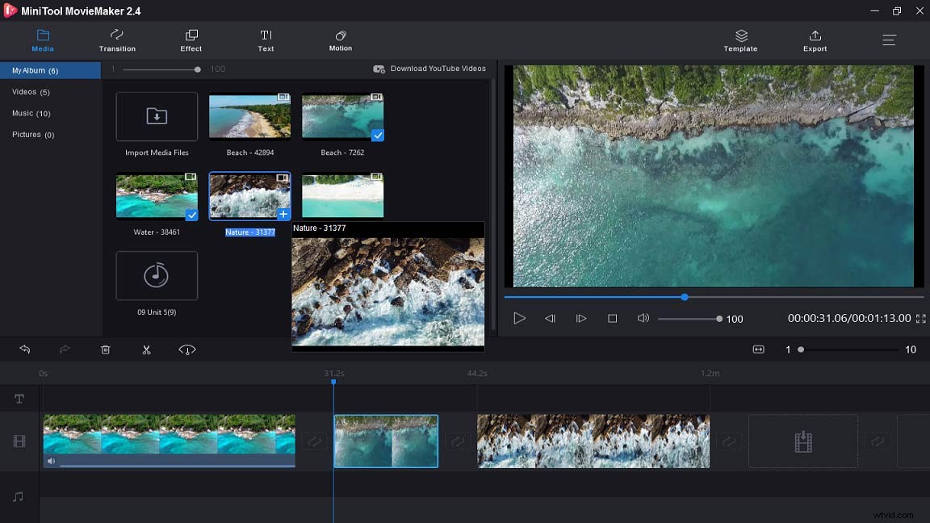Viewport: 930px width, 523px height.
Task: Select My Album in the sidebar
Action: pyautogui.click(x=32, y=70)
